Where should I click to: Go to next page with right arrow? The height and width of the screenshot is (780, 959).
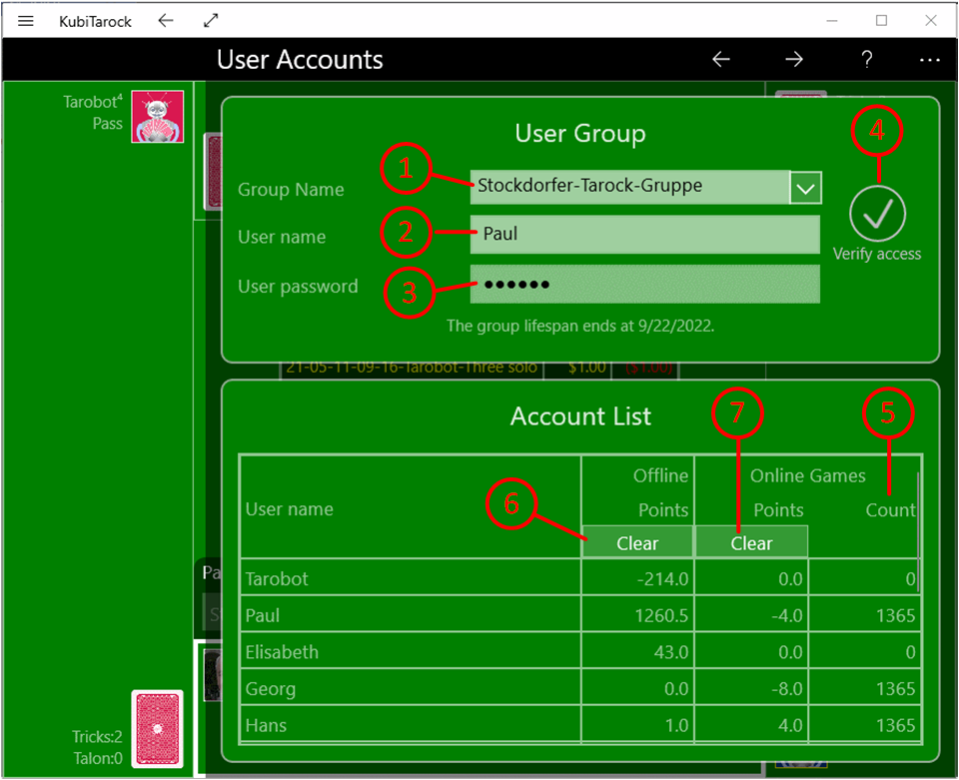pos(794,60)
